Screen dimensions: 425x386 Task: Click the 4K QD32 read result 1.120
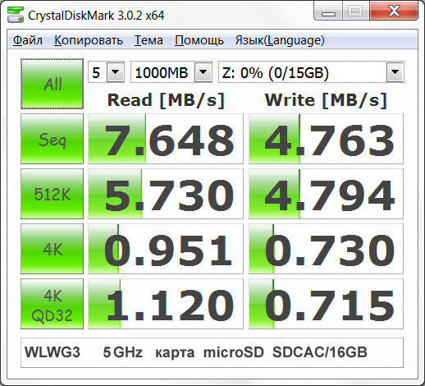coord(166,304)
